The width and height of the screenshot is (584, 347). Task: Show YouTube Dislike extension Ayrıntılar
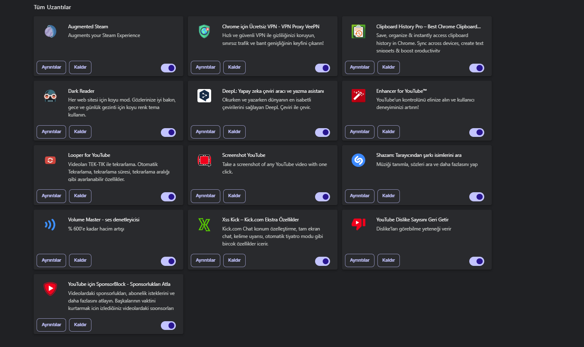tap(360, 260)
